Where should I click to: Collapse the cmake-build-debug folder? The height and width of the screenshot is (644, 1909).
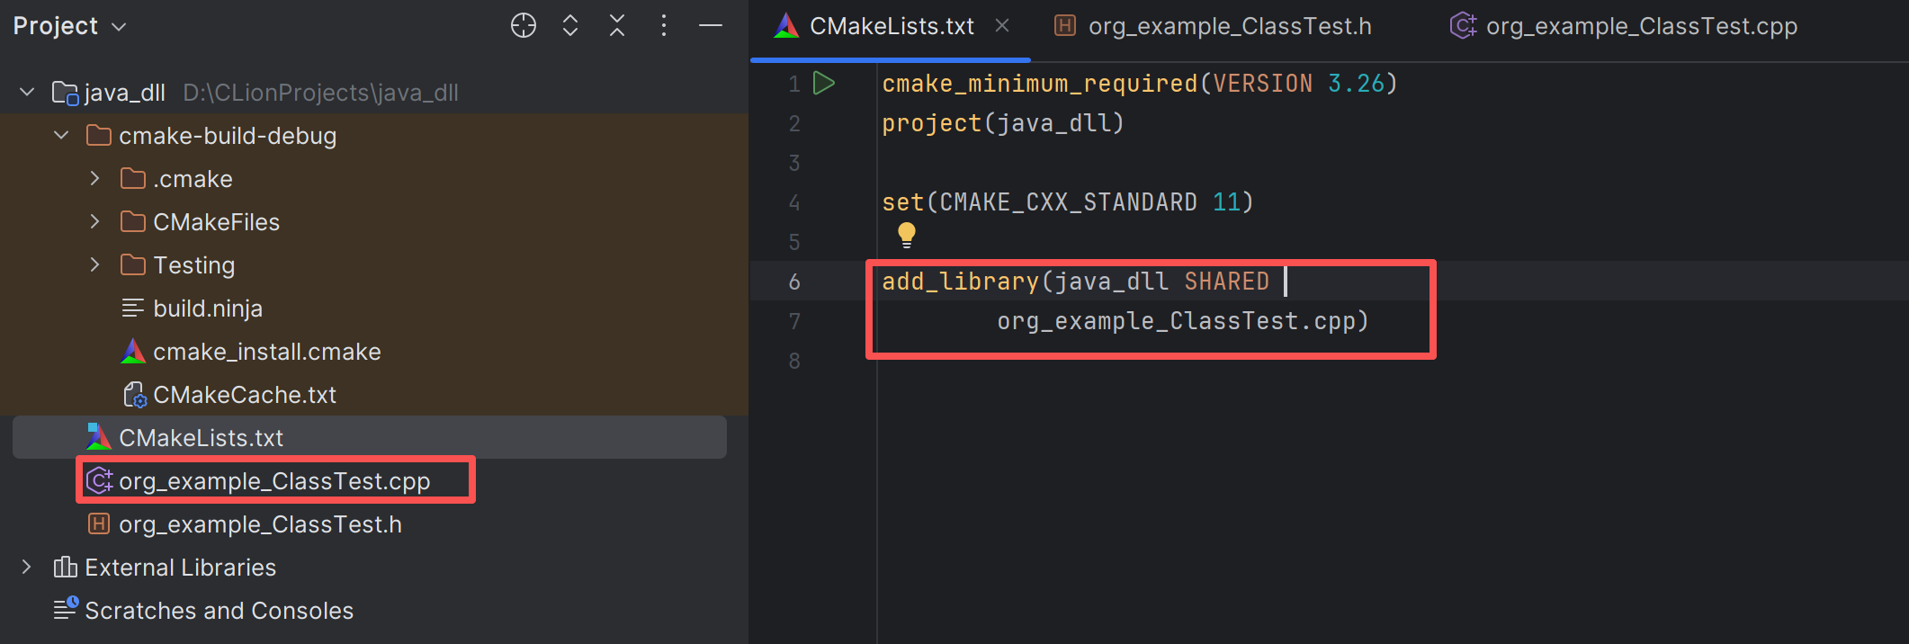(x=61, y=136)
